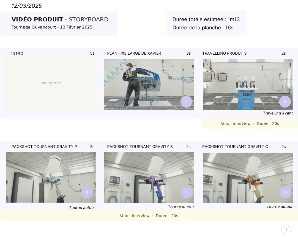This screenshot has width=298, height=238.
Task: Click 'Durée de la planche : 16s'
Action: (203, 28)
